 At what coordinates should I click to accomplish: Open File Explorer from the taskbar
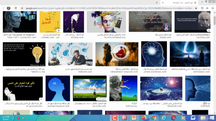203,118
